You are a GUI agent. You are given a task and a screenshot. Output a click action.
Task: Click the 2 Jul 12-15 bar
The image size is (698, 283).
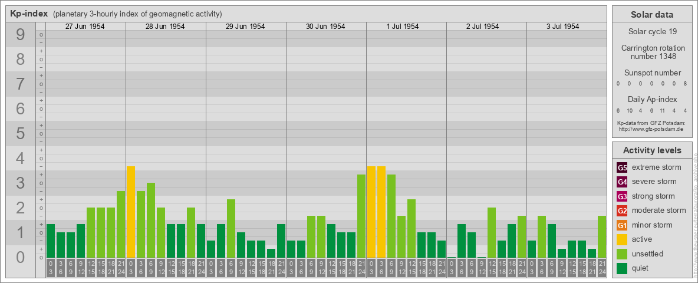(492, 233)
